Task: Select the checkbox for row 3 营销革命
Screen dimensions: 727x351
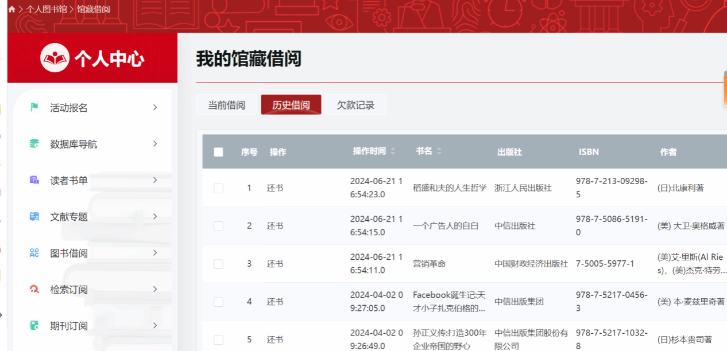Action: [x=218, y=264]
